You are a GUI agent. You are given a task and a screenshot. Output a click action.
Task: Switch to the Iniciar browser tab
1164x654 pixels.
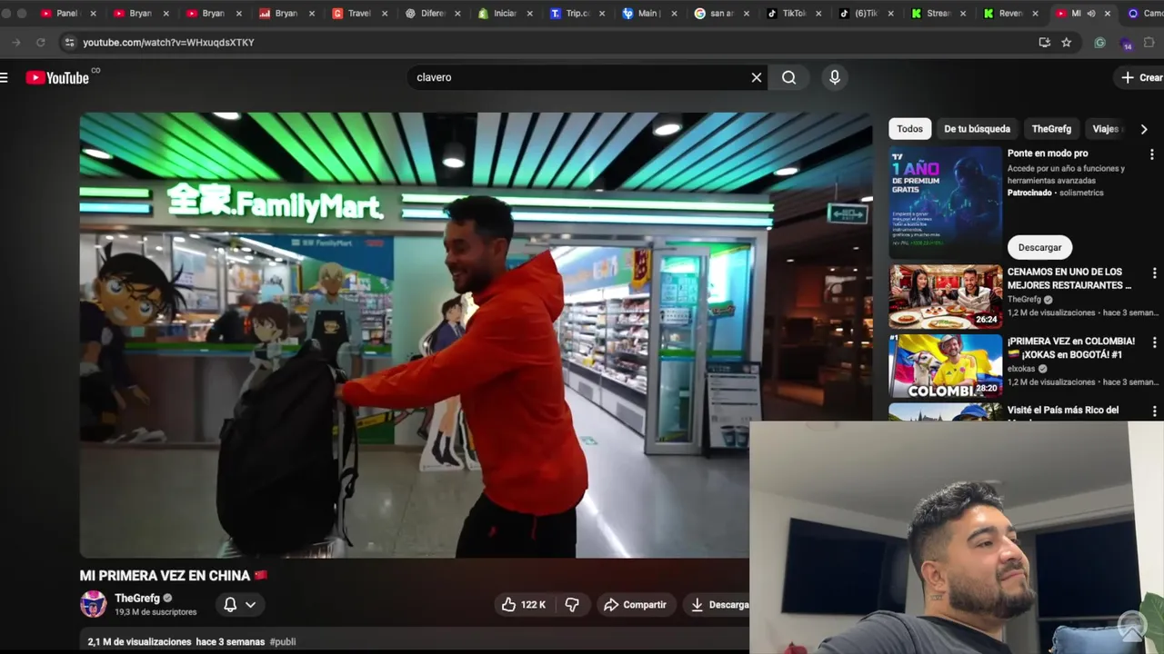coord(505,14)
